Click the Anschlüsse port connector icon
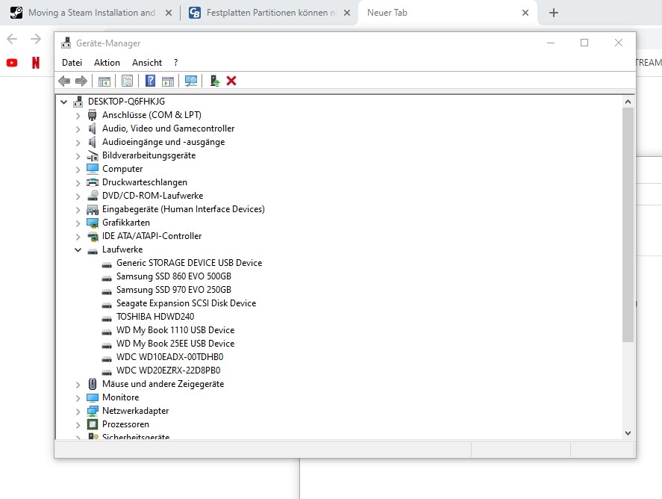This screenshot has width=662, height=499. [92, 115]
